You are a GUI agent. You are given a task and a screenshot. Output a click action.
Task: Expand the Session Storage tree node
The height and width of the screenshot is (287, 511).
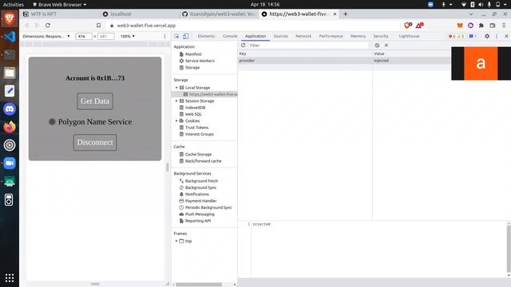tap(176, 101)
